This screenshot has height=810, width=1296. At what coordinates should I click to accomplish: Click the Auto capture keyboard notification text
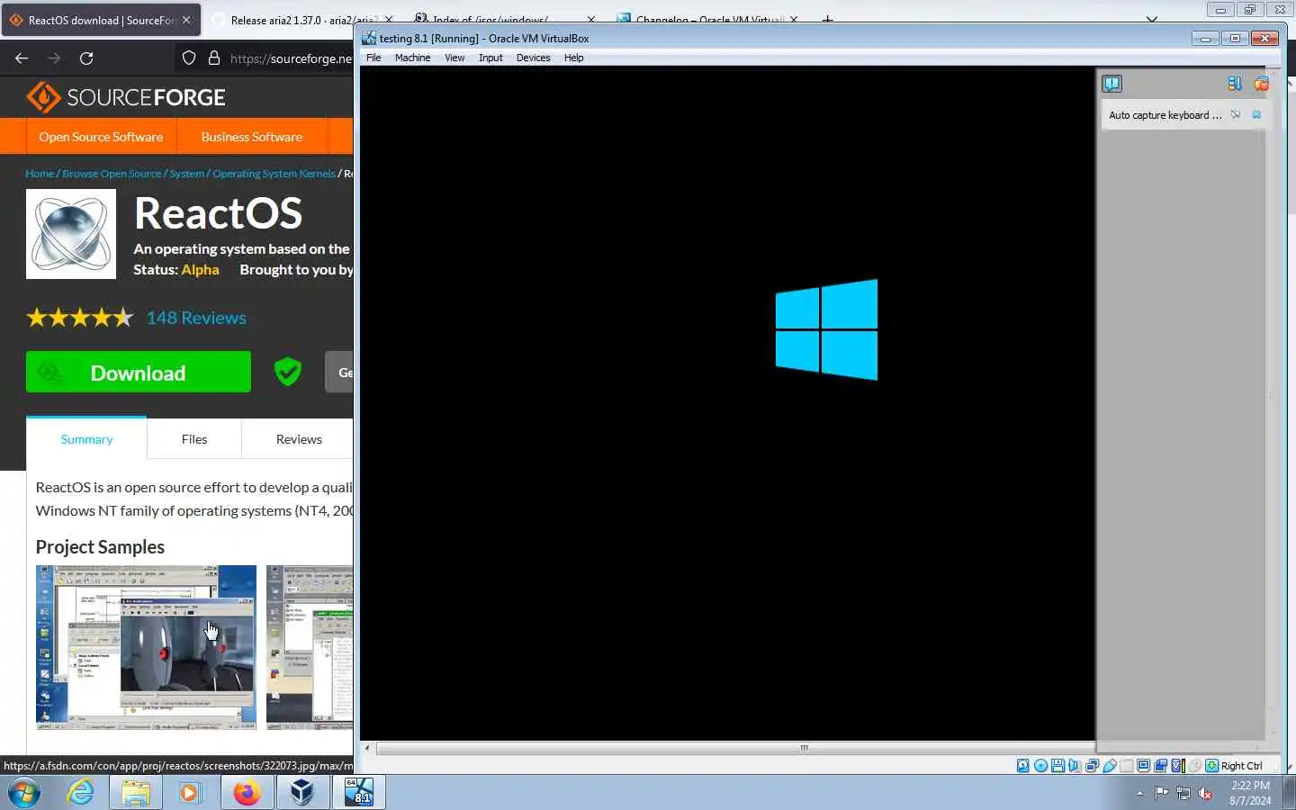[x=1165, y=115]
